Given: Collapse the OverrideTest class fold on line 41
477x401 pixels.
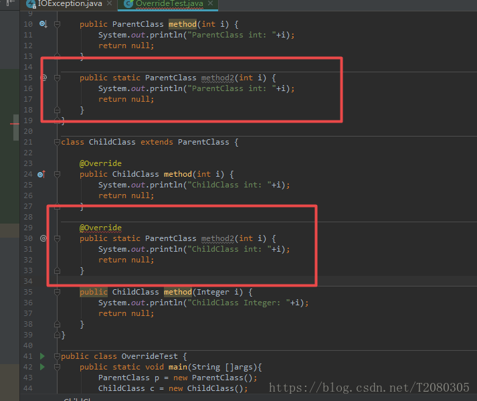Looking at the screenshot, I should pyautogui.click(x=57, y=357).
